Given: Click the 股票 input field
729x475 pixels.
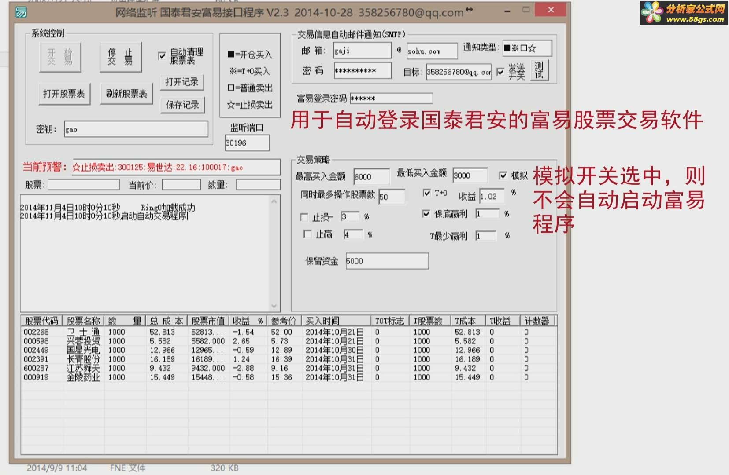Looking at the screenshot, I should tap(84, 185).
